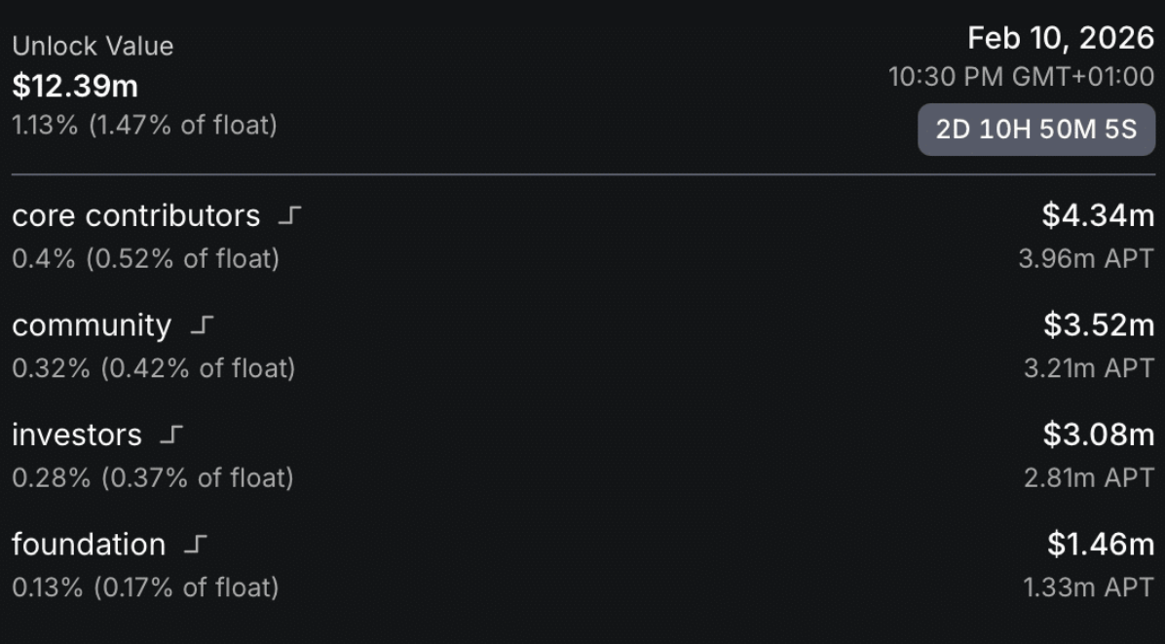Select the core contributors label
Image resolution: width=1165 pixels, height=644 pixels.
[x=136, y=216]
